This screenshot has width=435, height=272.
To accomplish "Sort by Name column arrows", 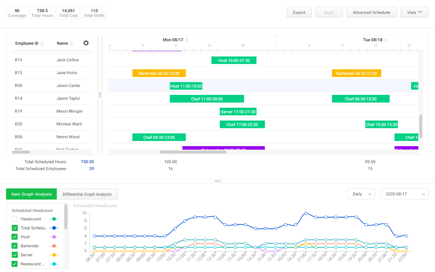I will [x=72, y=43].
